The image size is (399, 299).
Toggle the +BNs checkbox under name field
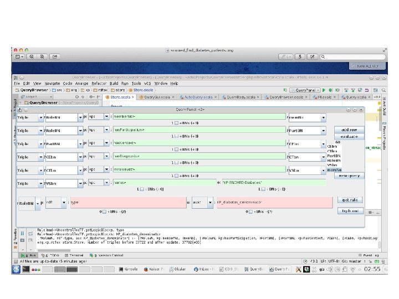[x=142, y=189]
